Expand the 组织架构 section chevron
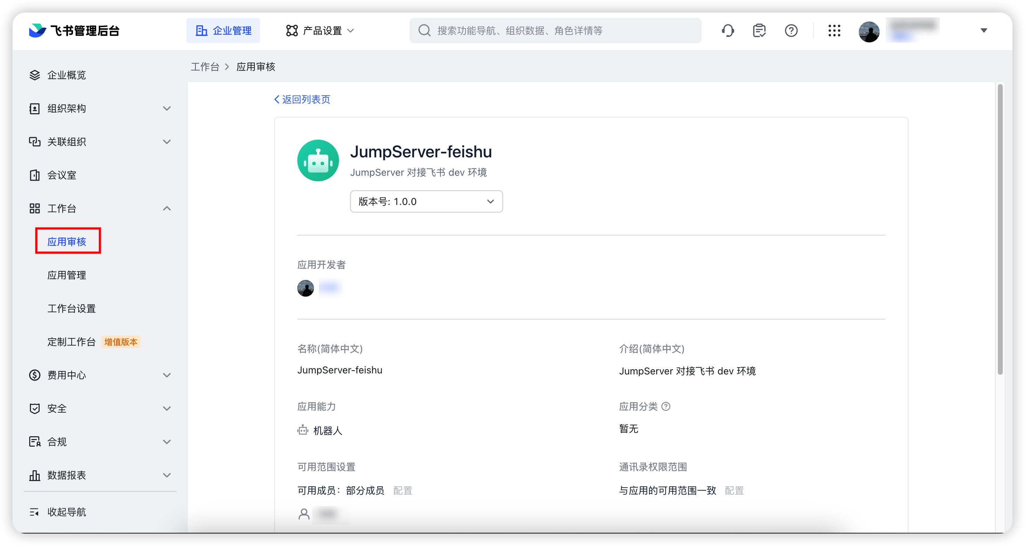Viewport: 1025px width, 546px height. [167, 108]
